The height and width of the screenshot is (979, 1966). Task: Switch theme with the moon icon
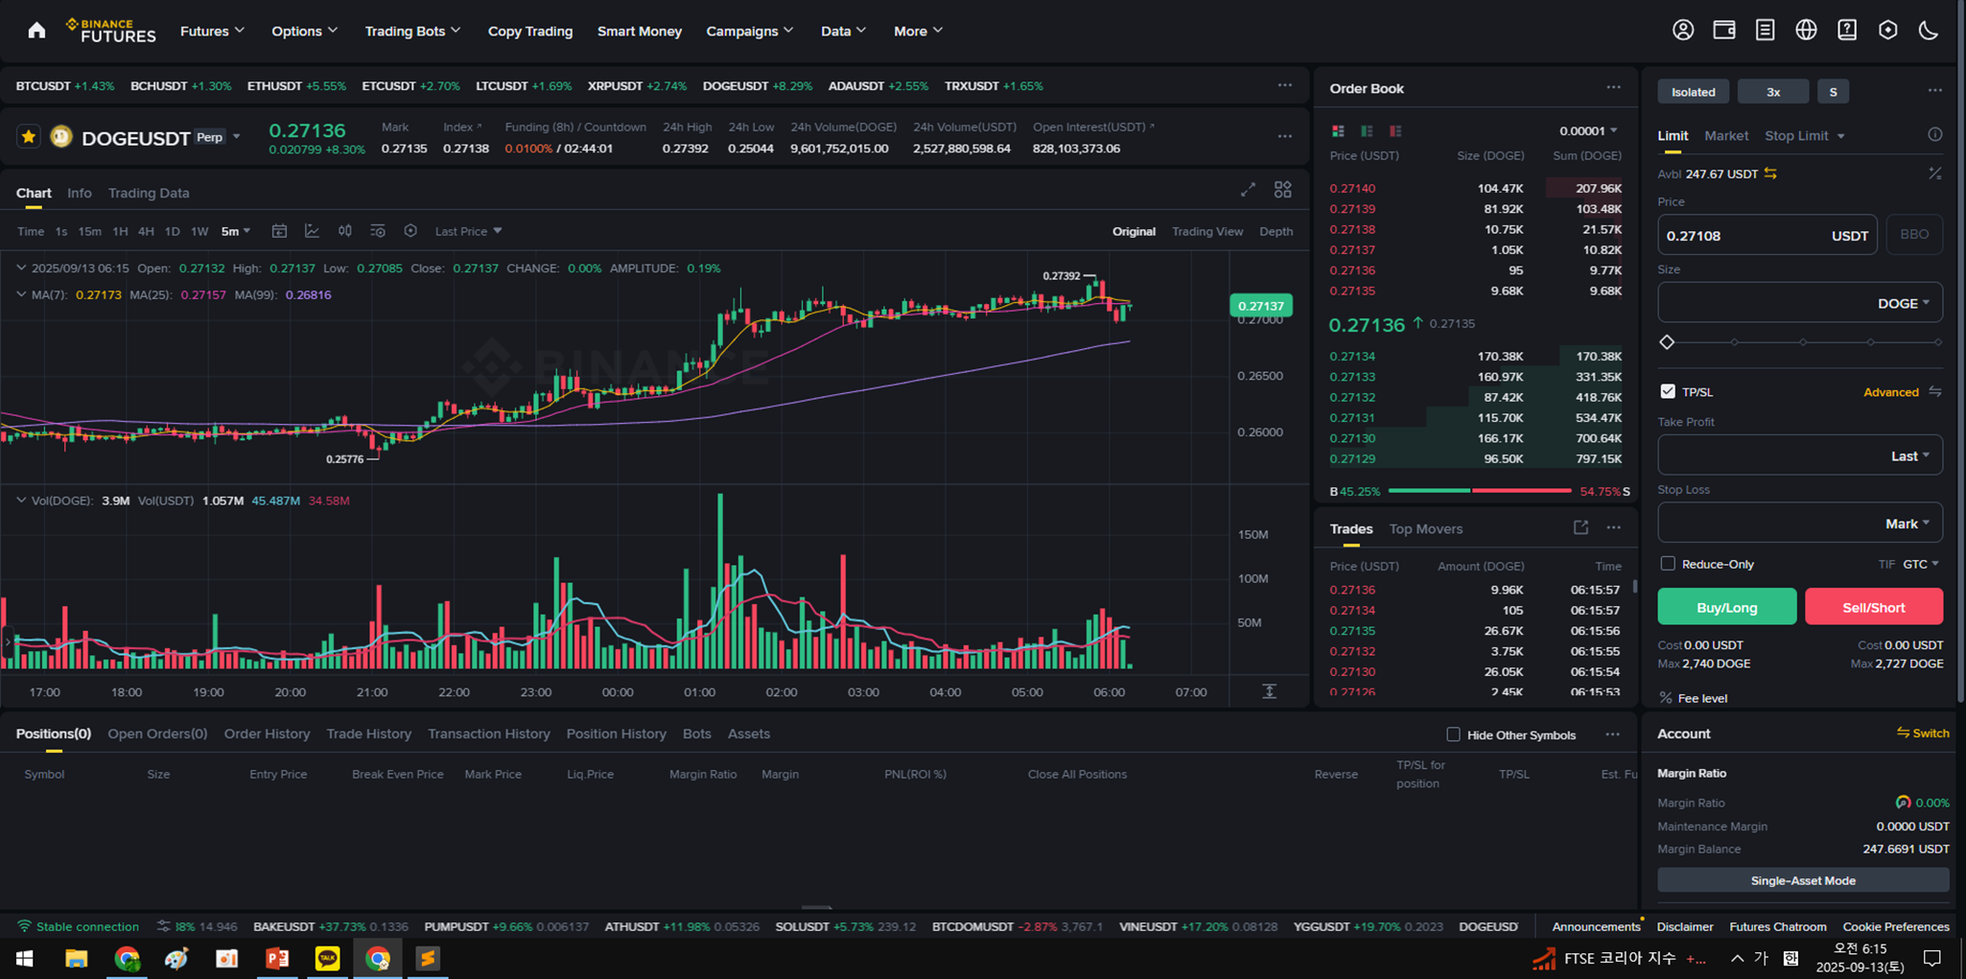(x=1929, y=31)
